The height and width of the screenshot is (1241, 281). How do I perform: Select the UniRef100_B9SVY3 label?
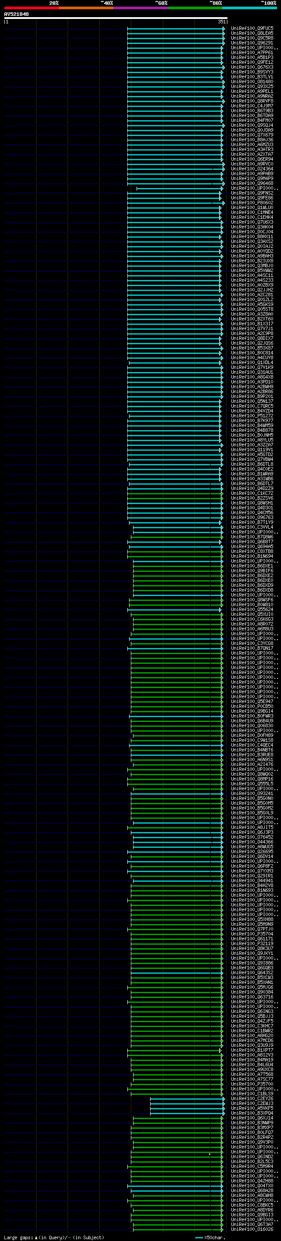tap(252, 72)
